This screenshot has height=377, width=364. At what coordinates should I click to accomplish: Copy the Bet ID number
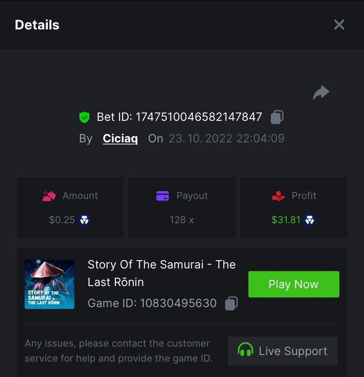pos(277,117)
